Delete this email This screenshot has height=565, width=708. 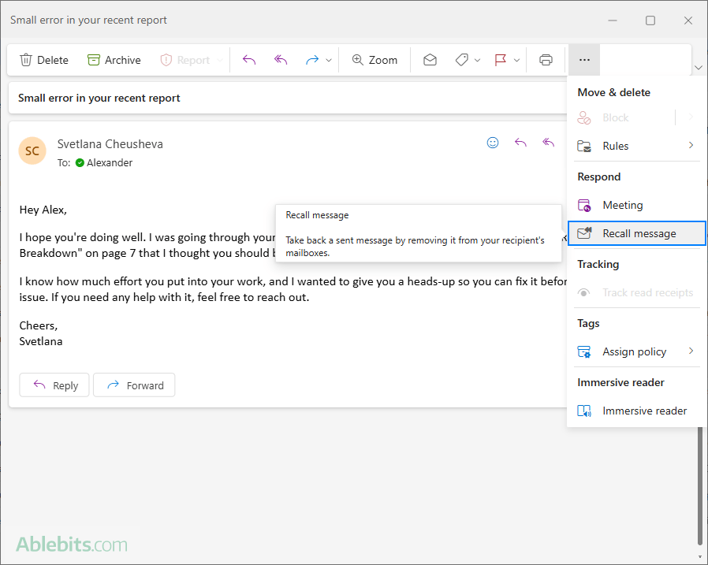[44, 59]
